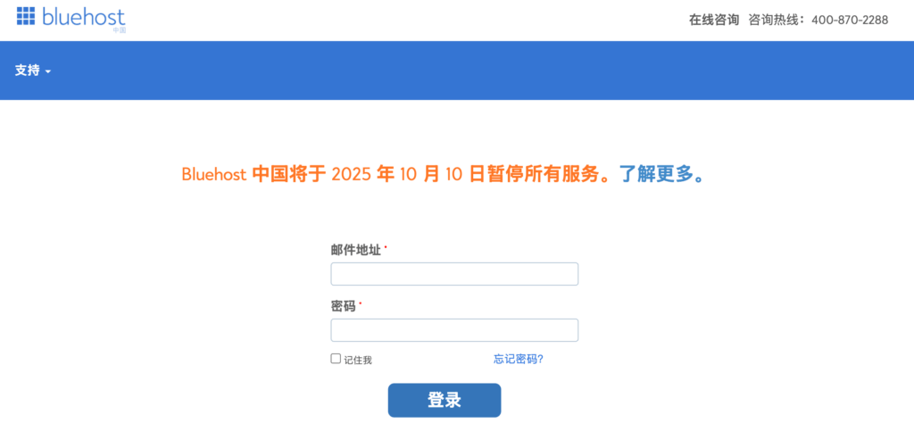Viewport: 914px width, 448px height.
Task: Focus the 邮件地址 email input field
Action: click(454, 274)
